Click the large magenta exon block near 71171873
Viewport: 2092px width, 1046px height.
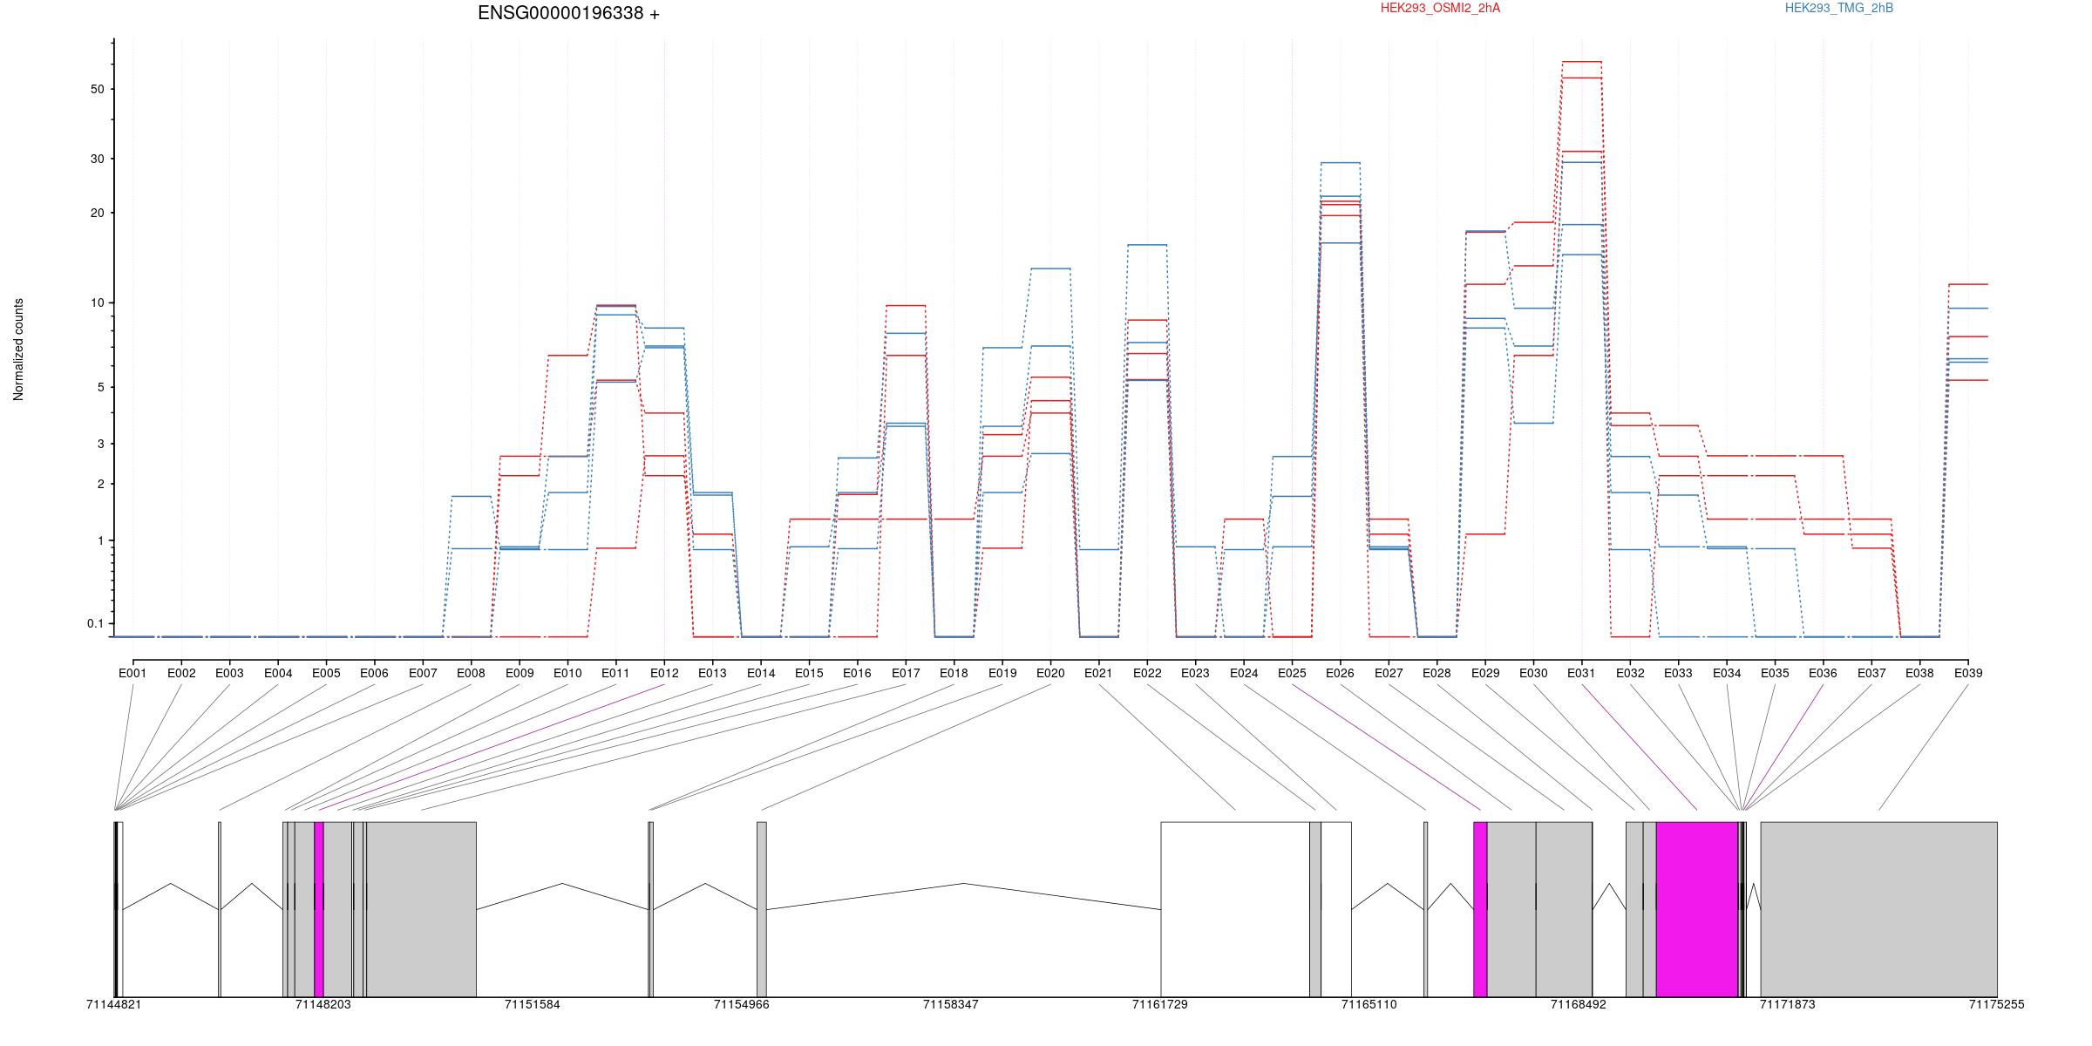(1697, 909)
